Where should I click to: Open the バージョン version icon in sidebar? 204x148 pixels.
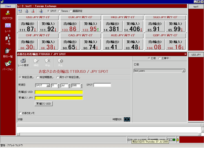[x=8, y=64]
